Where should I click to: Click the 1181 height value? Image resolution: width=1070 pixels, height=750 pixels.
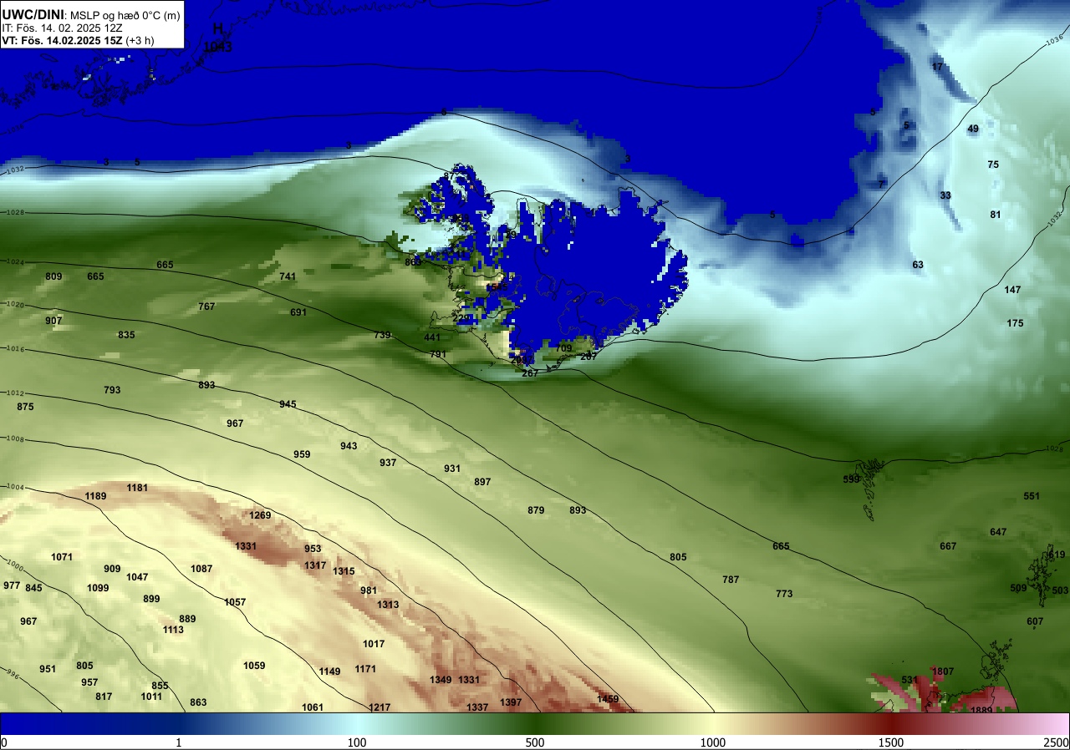point(137,488)
